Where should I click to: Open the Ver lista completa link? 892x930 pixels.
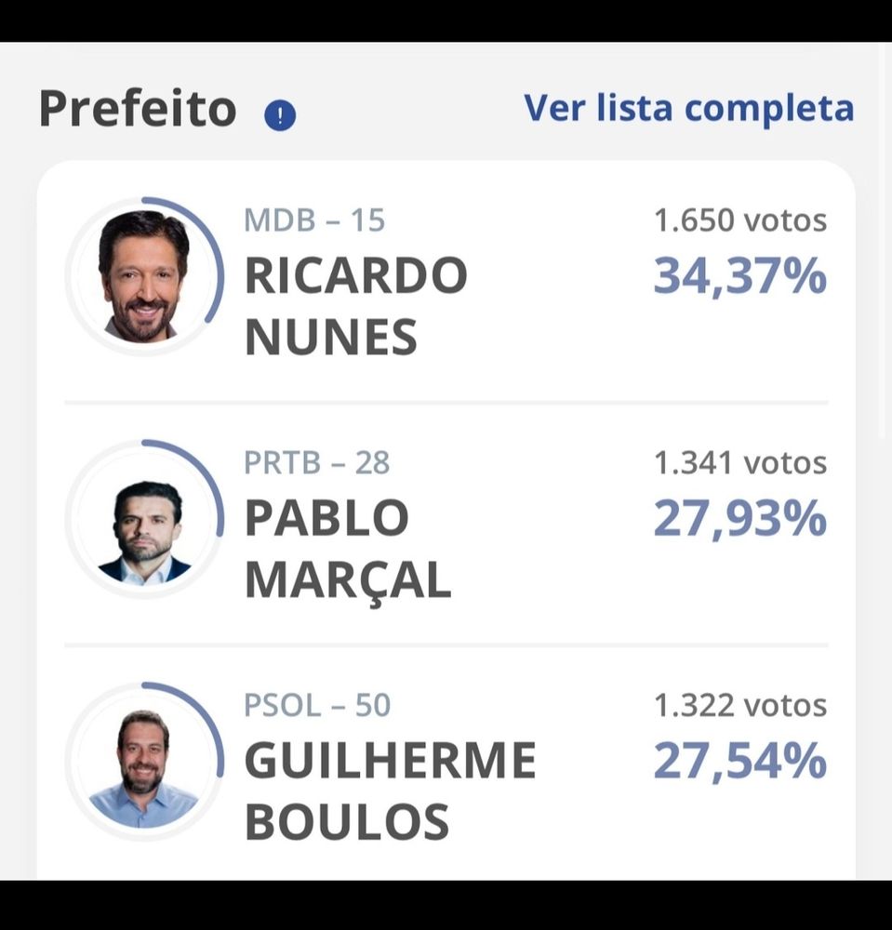688,109
